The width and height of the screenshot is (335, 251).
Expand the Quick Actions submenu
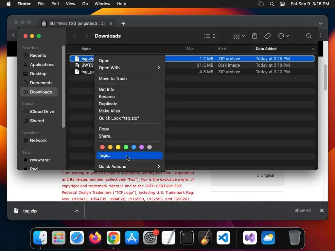tap(129, 166)
